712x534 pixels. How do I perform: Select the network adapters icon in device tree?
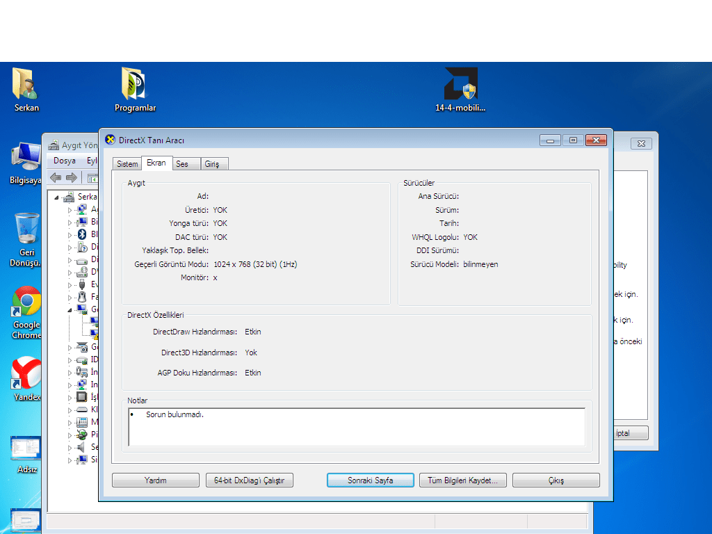[x=82, y=209]
